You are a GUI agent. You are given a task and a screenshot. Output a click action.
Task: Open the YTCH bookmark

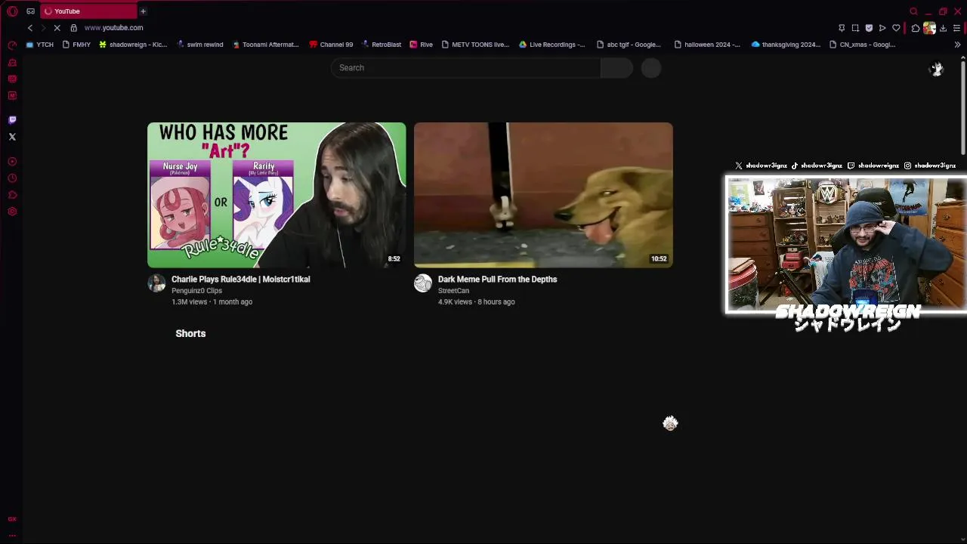click(x=40, y=45)
